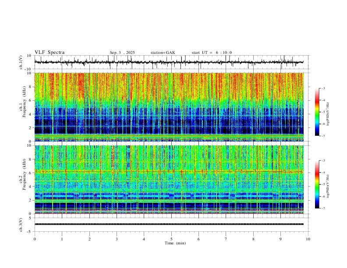Click the ch.2 spectrogram plot

[169, 180]
